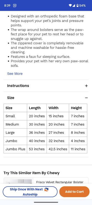Tap Ship Once With Next Autoship button
Viewport: 92px width, 205px height.
(30, 192)
